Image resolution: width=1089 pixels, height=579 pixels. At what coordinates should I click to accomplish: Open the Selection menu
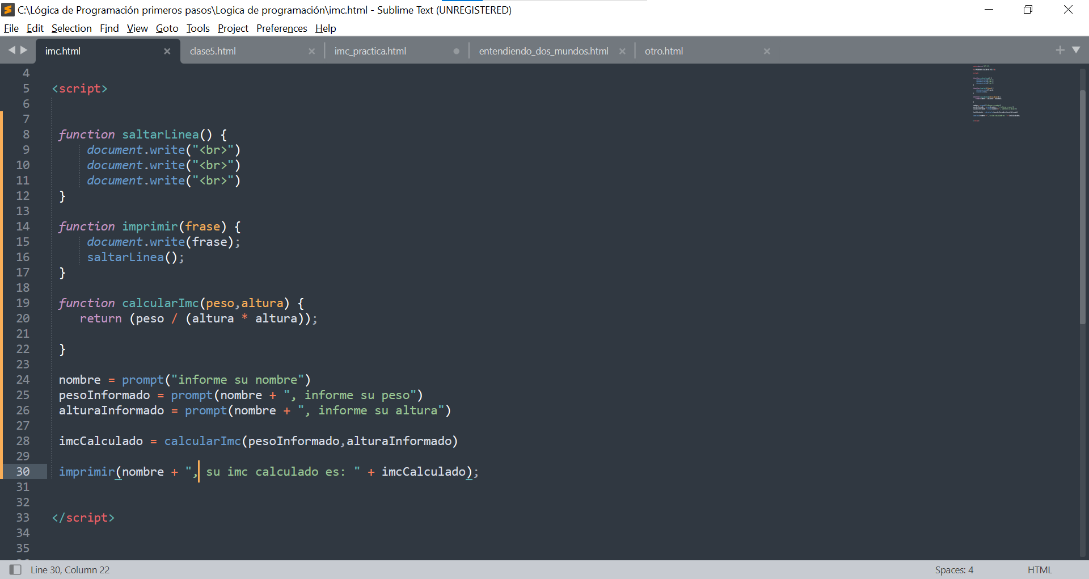click(71, 28)
